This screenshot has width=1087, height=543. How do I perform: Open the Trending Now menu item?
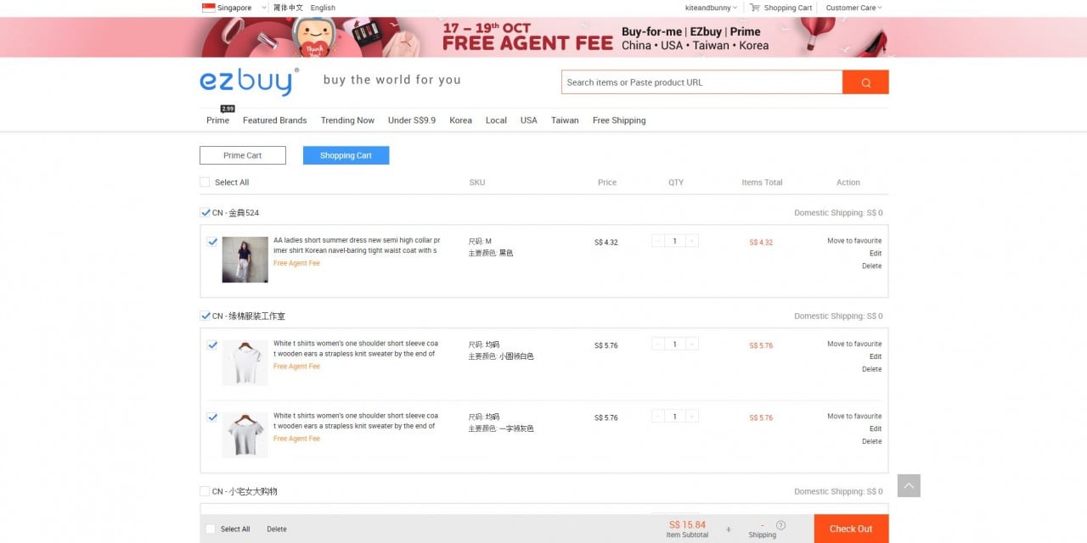pyautogui.click(x=347, y=120)
